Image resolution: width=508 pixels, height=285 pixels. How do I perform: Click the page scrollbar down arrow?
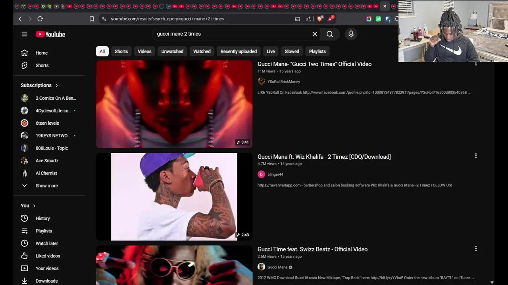(x=492, y=282)
